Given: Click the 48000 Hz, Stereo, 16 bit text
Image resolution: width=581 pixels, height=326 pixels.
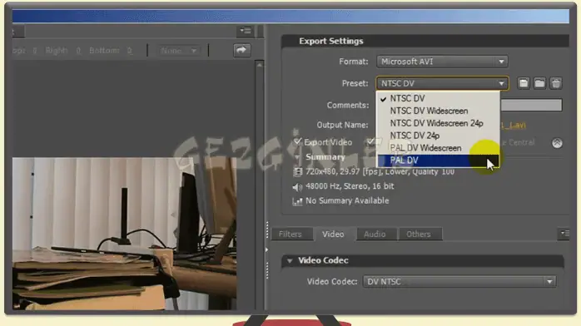Looking at the screenshot, I should 350,186.
